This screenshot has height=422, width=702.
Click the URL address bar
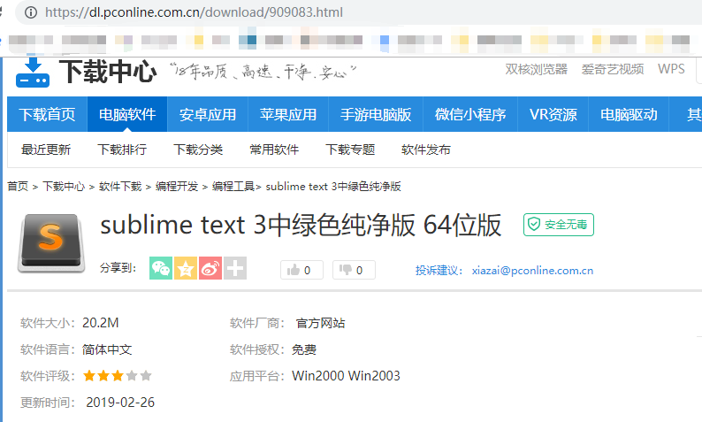pyautogui.click(x=358, y=12)
